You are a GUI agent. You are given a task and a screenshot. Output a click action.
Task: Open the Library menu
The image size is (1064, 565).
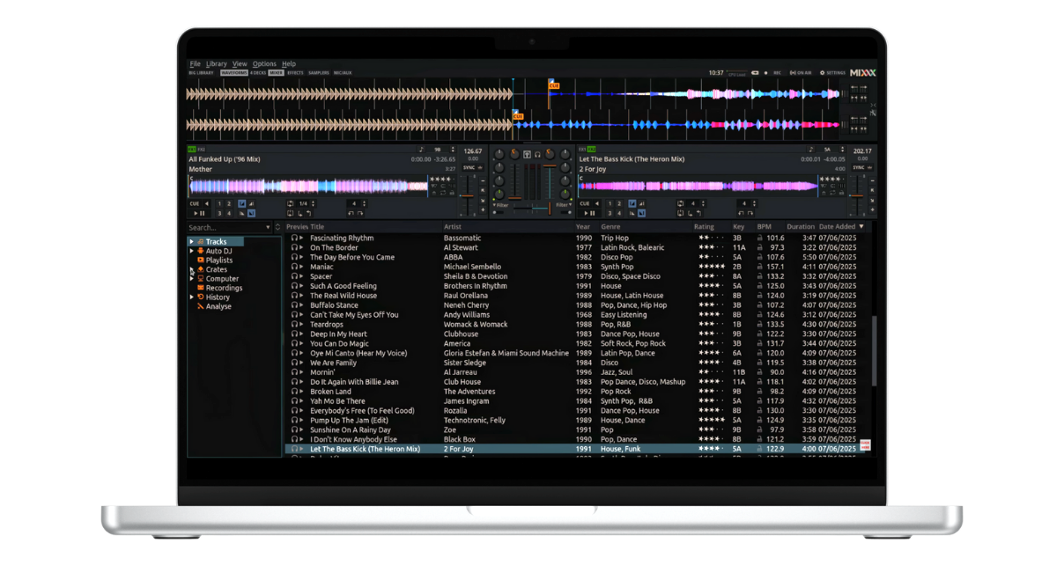tap(217, 63)
